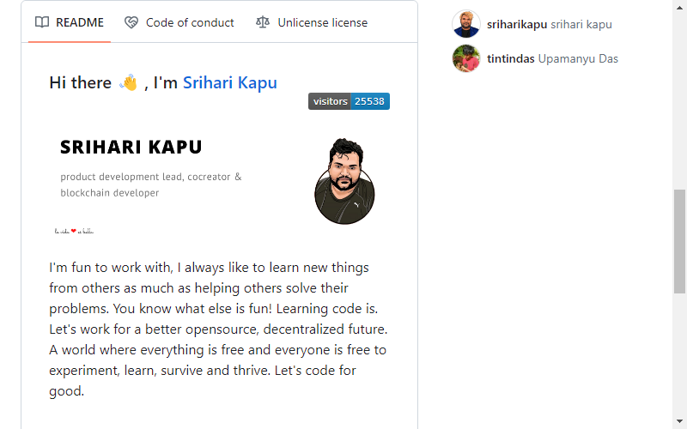This screenshot has height=429, width=687.
Task: Open the tintindas contributor profile link
Action: click(x=511, y=58)
